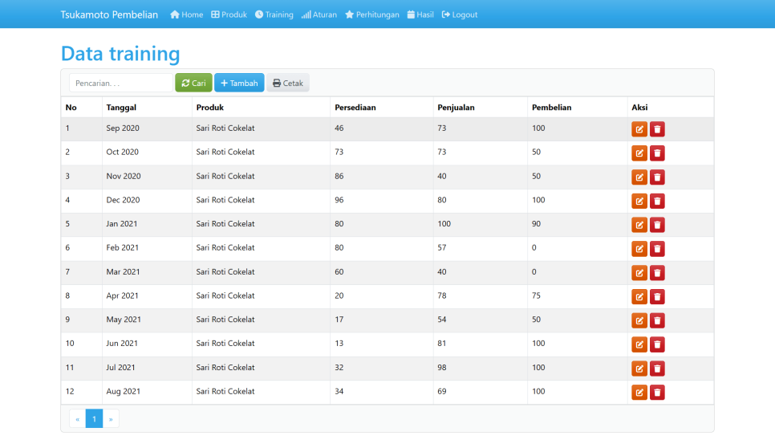Open edit for the Mar 2021 row
The width and height of the screenshot is (775, 436).
[639, 273]
